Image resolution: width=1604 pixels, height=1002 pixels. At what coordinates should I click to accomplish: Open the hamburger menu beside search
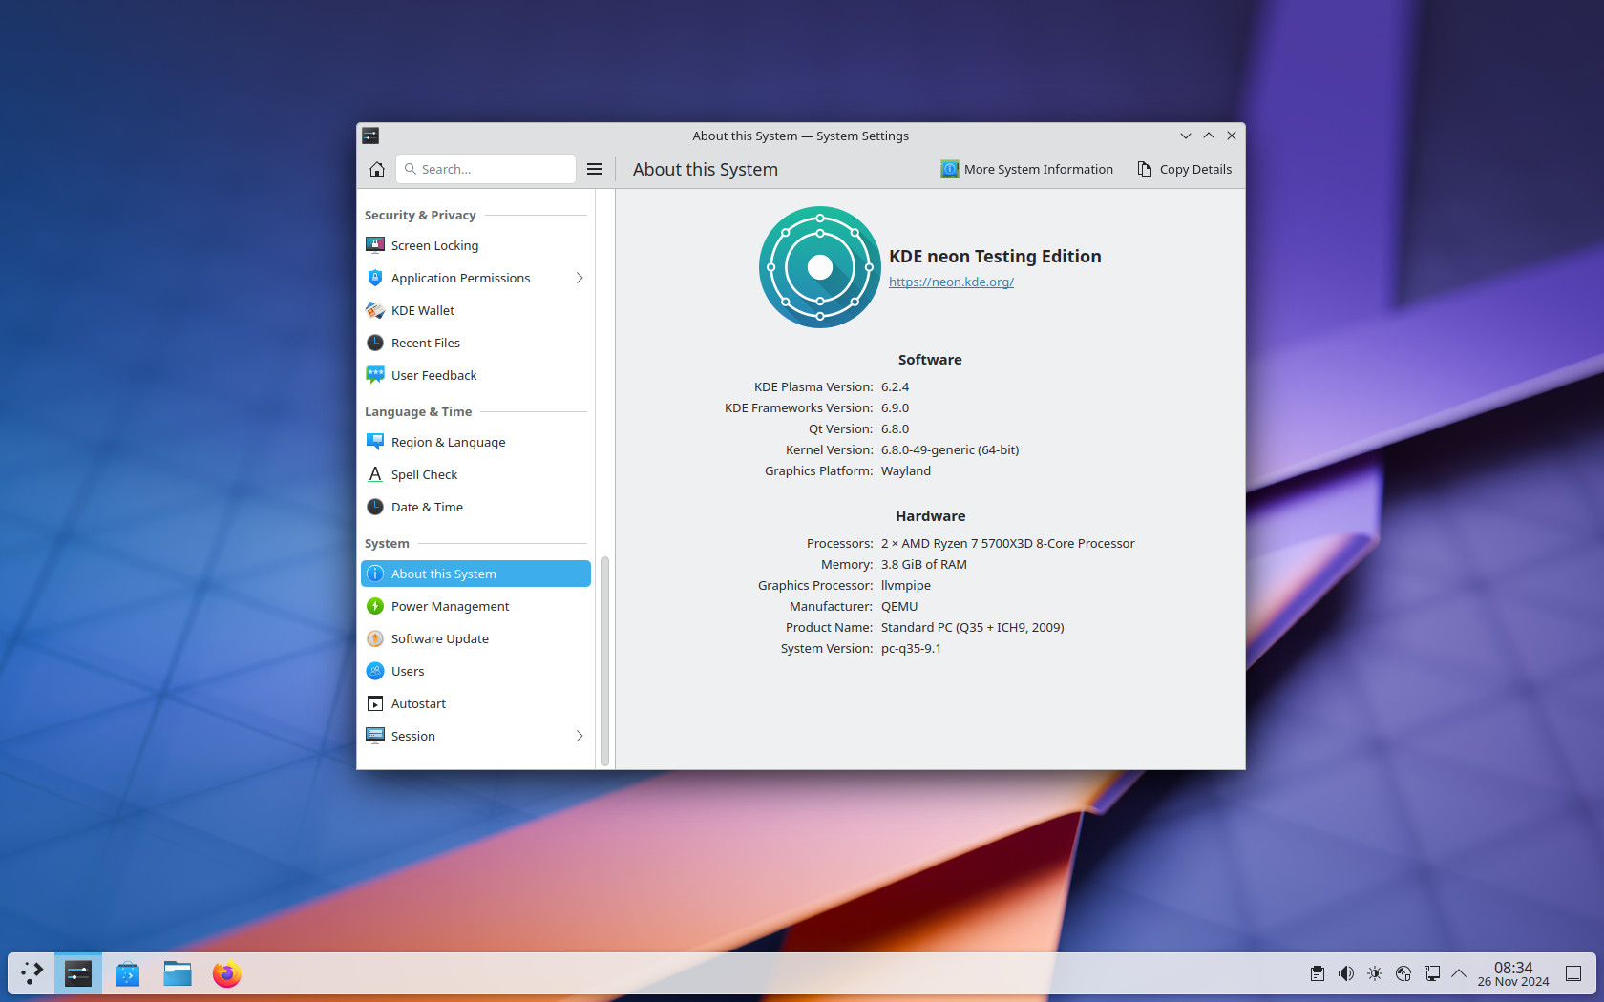[595, 169]
